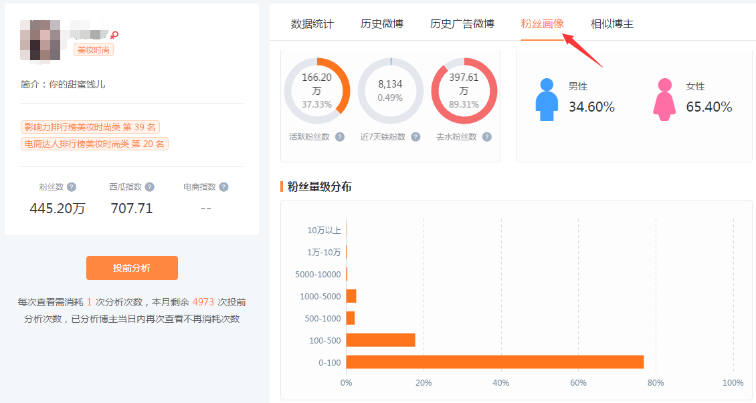Select the currently active 粉丝画像 tab

point(542,23)
